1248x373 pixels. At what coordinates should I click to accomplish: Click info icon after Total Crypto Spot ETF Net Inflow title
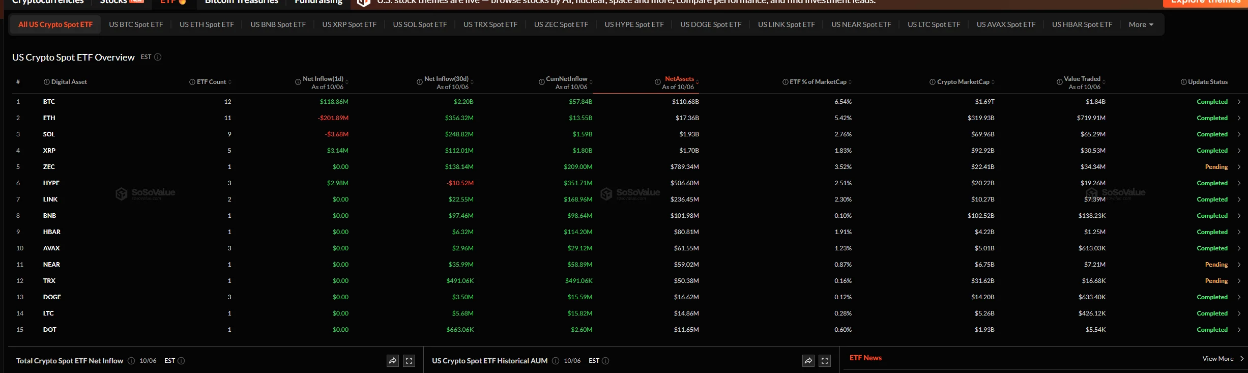pyautogui.click(x=131, y=361)
